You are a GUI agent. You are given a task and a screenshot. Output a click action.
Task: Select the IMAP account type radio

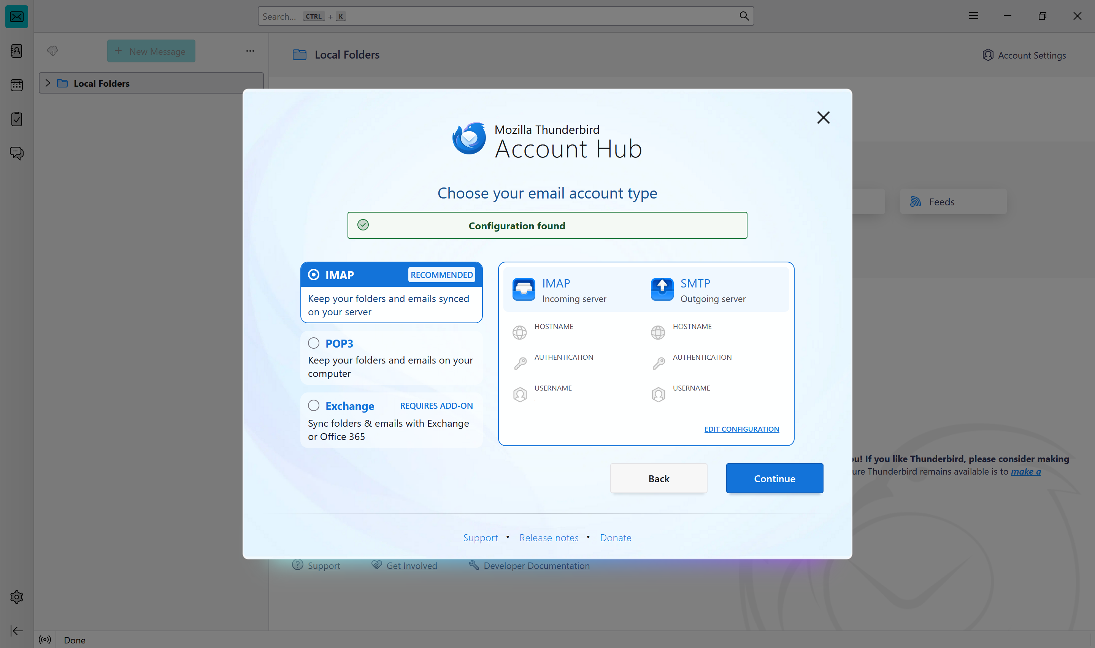click(x=313, y=275)
